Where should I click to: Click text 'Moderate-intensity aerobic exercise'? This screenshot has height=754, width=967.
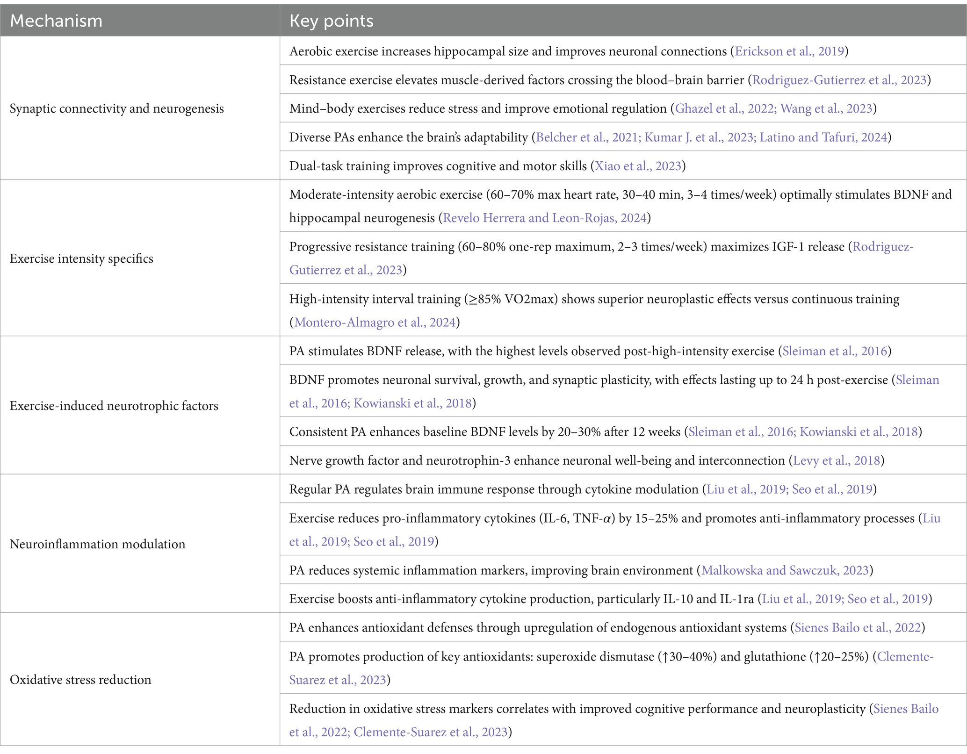pos(386,194)
